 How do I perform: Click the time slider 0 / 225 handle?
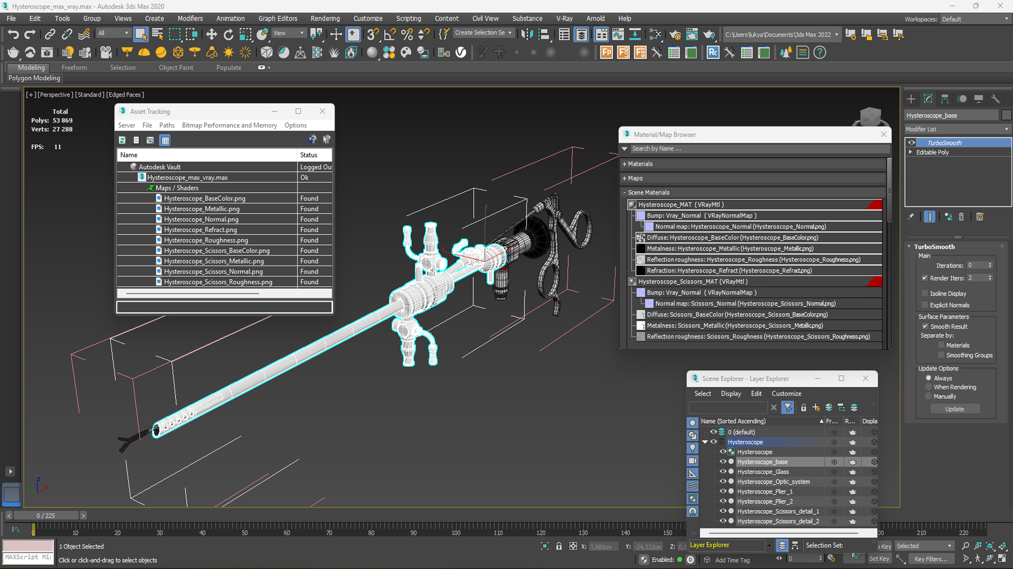pyautogui.click(x=46, y=515)
